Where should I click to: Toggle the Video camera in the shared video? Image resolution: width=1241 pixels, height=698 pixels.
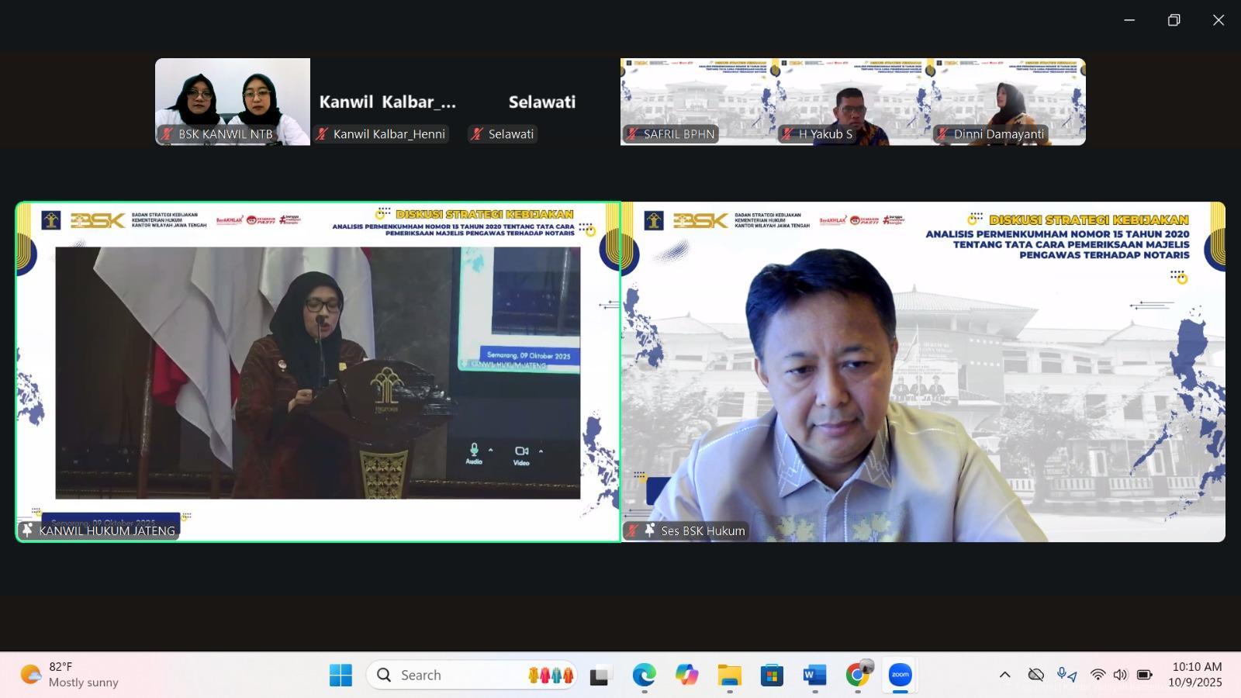coord(521,452)
